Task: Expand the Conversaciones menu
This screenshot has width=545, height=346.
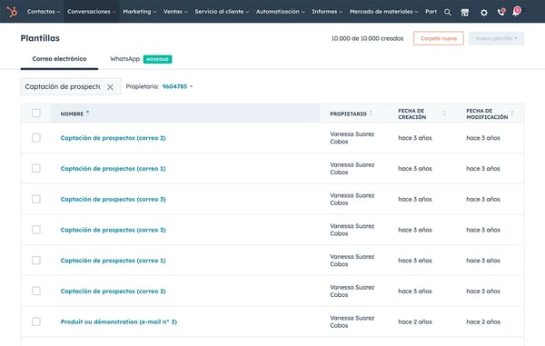Action: 92,12
